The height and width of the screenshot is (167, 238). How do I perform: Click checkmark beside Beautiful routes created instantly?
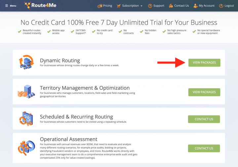(x=20, y=31)
